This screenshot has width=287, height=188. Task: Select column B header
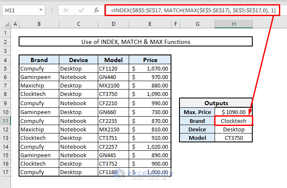[39, 25]
